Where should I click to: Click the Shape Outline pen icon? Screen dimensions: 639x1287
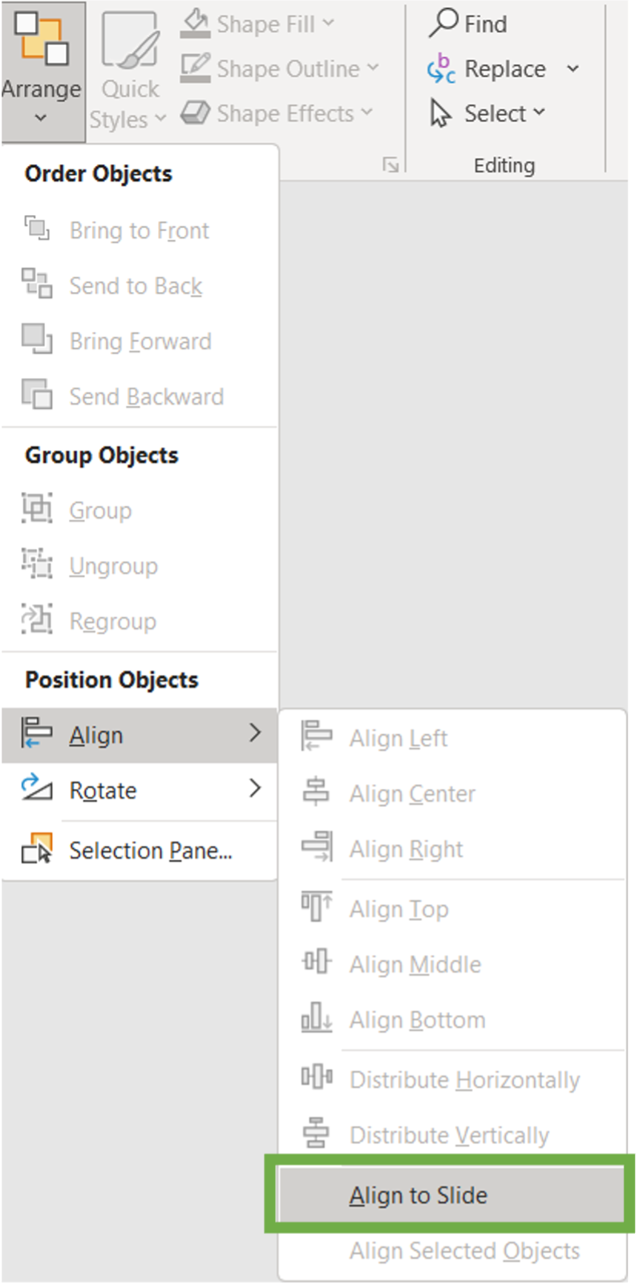[x=195, y=68]
